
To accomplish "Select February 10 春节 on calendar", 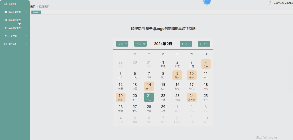I will pyautogui.click(x=192, y=75).
